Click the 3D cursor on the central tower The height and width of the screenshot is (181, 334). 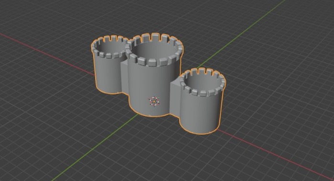154,101
